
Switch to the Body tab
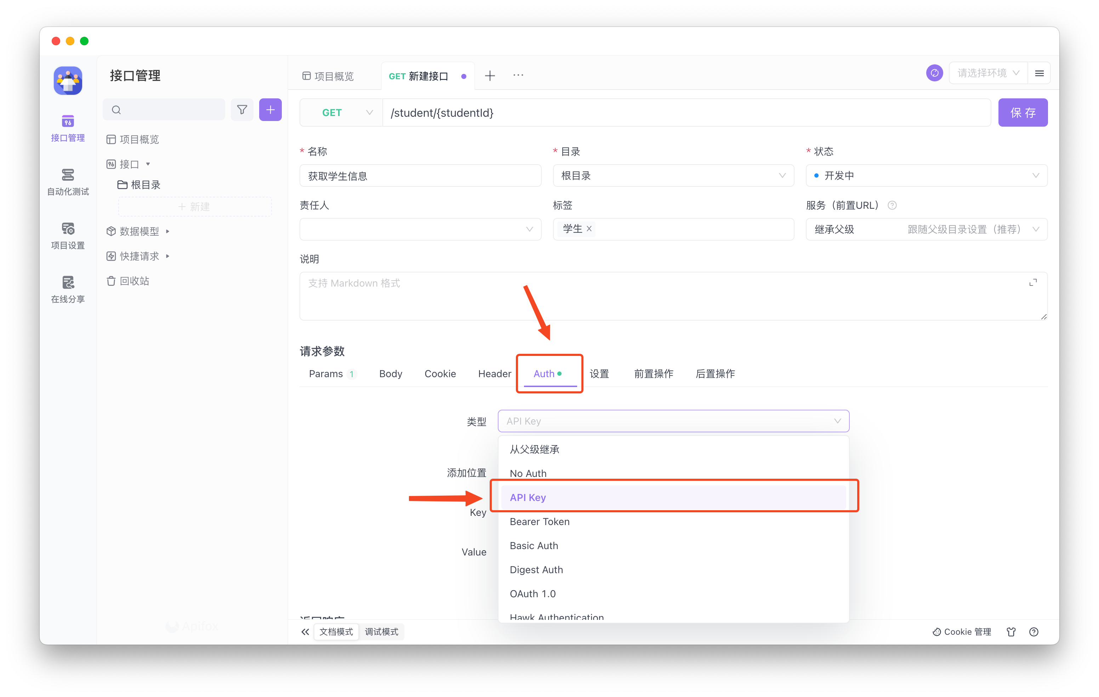391,374
